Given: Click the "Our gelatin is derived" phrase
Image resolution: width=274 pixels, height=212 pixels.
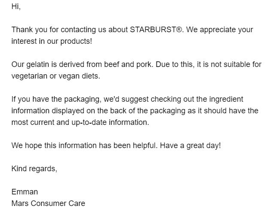Looking at the screenshot, I should pyautogui.click(x=48, y=64).
